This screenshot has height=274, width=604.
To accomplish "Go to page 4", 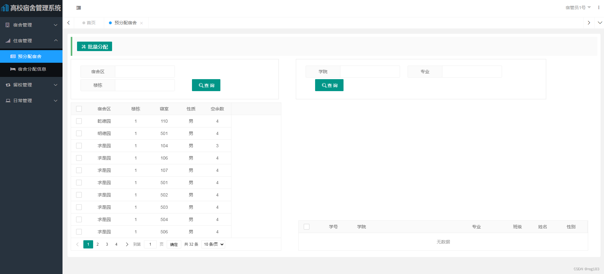I will pyautogui.click(x=116, y=244).
